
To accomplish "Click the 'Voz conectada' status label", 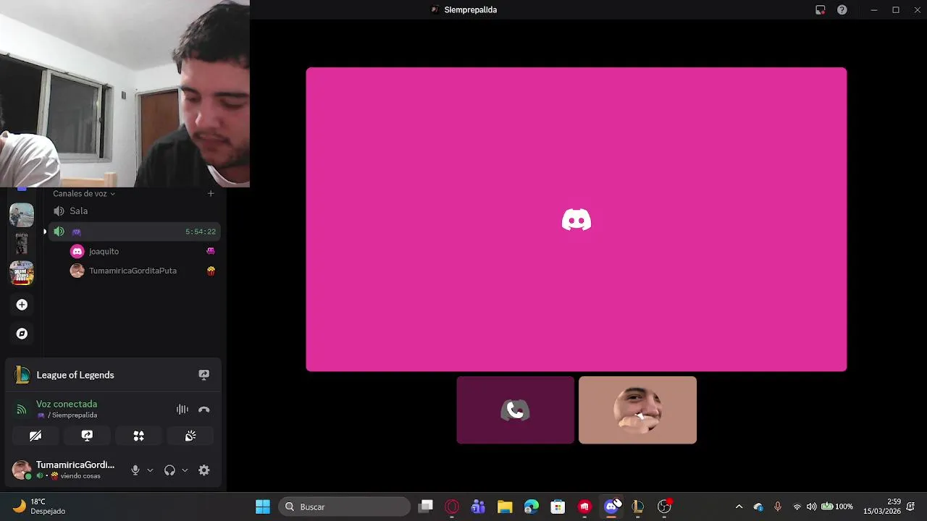I will pyautogui.click(x=67, y=404).
